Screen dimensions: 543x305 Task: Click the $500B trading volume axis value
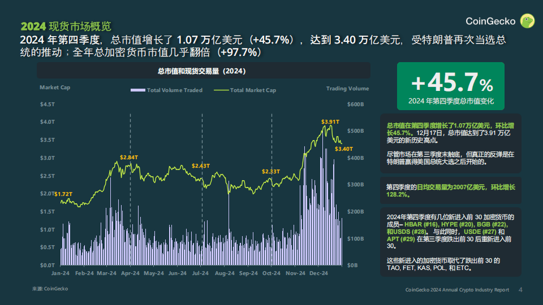(x=356, y=130)
